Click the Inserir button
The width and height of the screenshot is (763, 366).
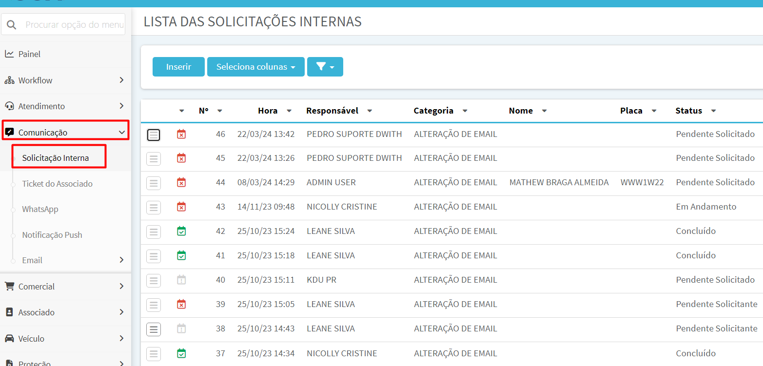[x=178, y=67]
